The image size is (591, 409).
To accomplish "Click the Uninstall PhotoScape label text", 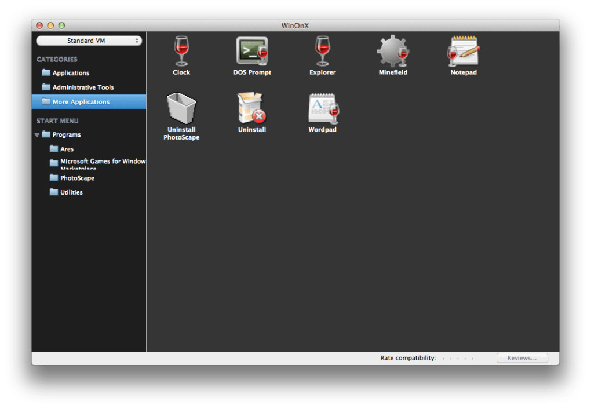I will tap(181, 133).
